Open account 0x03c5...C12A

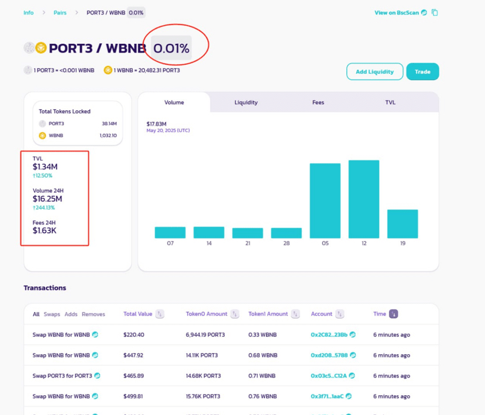tap(329, 376)
